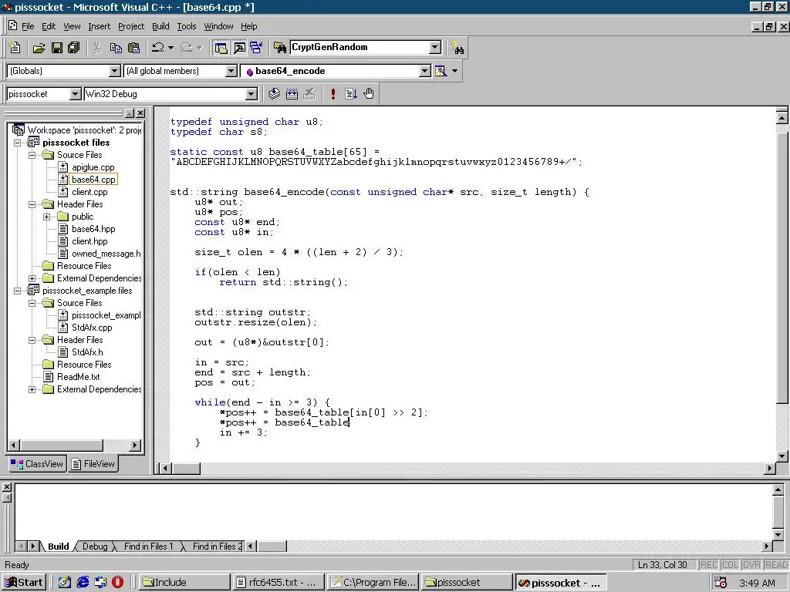Select ReadMe.txt in the file tree
The height and width of the screenshot is (592, 790).
(x=78, y=377)
